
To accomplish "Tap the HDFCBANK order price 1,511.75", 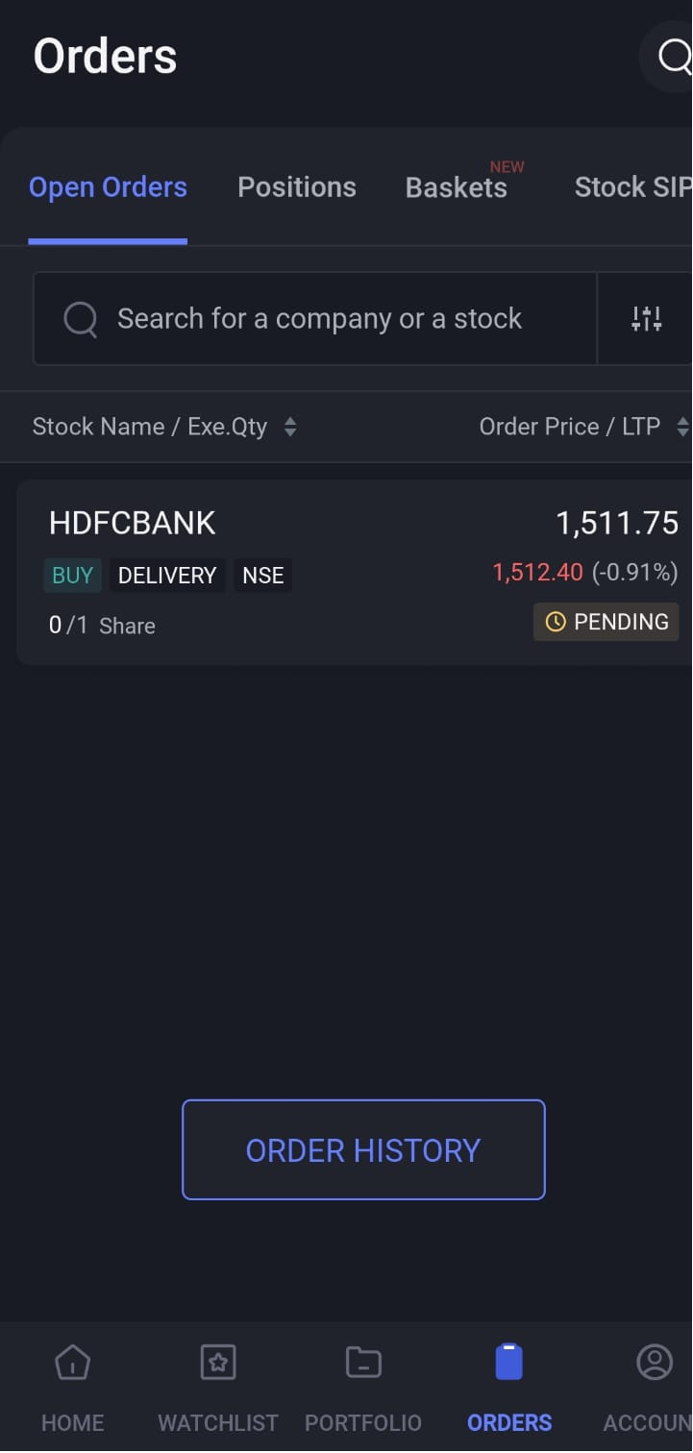I will pos(617,523).
